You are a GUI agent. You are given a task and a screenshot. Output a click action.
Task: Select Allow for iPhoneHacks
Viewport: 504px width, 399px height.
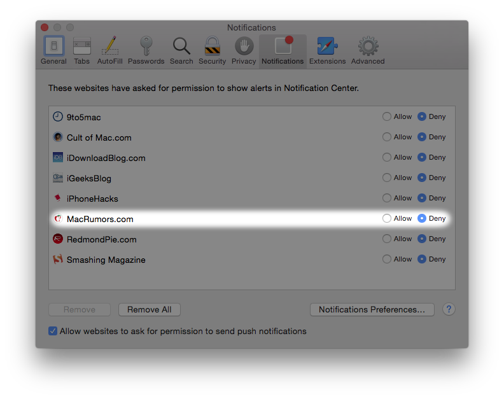tap(387, 198)
